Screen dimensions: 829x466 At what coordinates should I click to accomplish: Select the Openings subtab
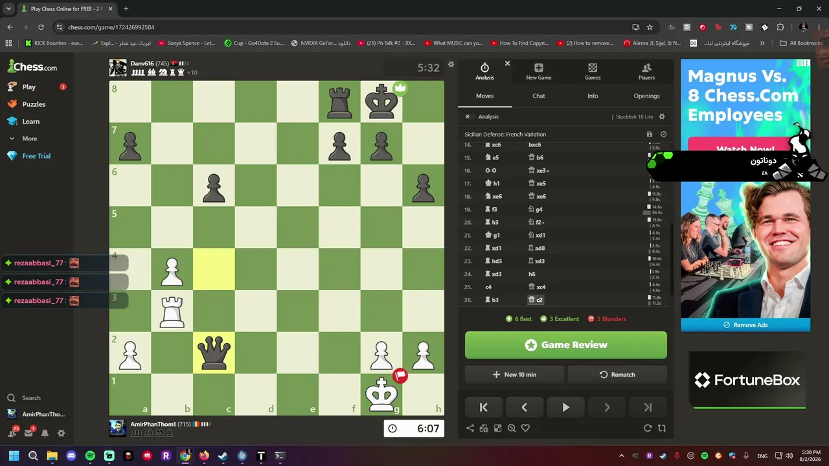(646, 96)
